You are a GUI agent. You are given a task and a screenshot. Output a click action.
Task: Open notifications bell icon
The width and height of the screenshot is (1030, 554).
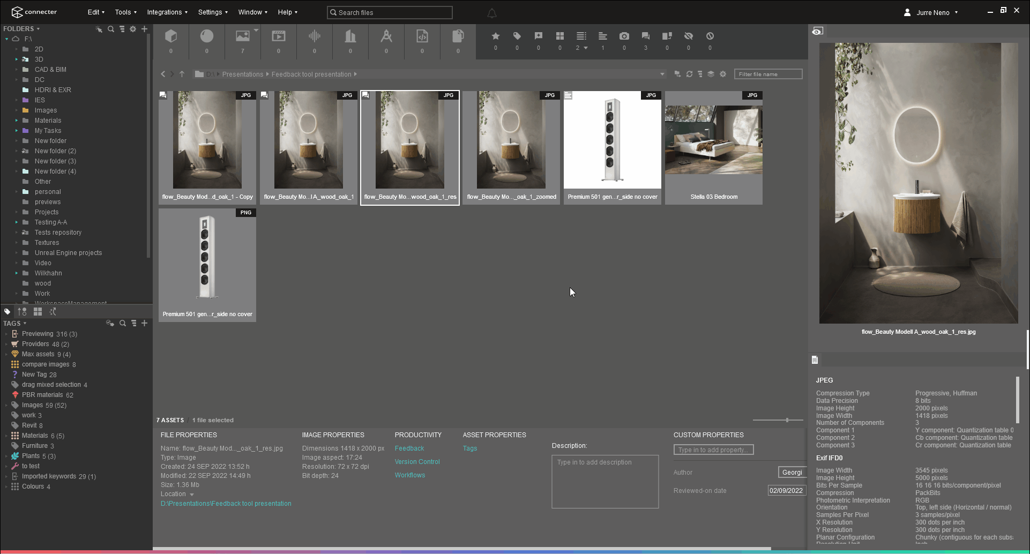(492, 13)
